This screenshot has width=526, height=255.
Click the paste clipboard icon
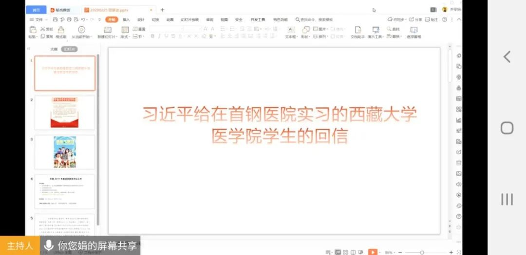[32, 30]
